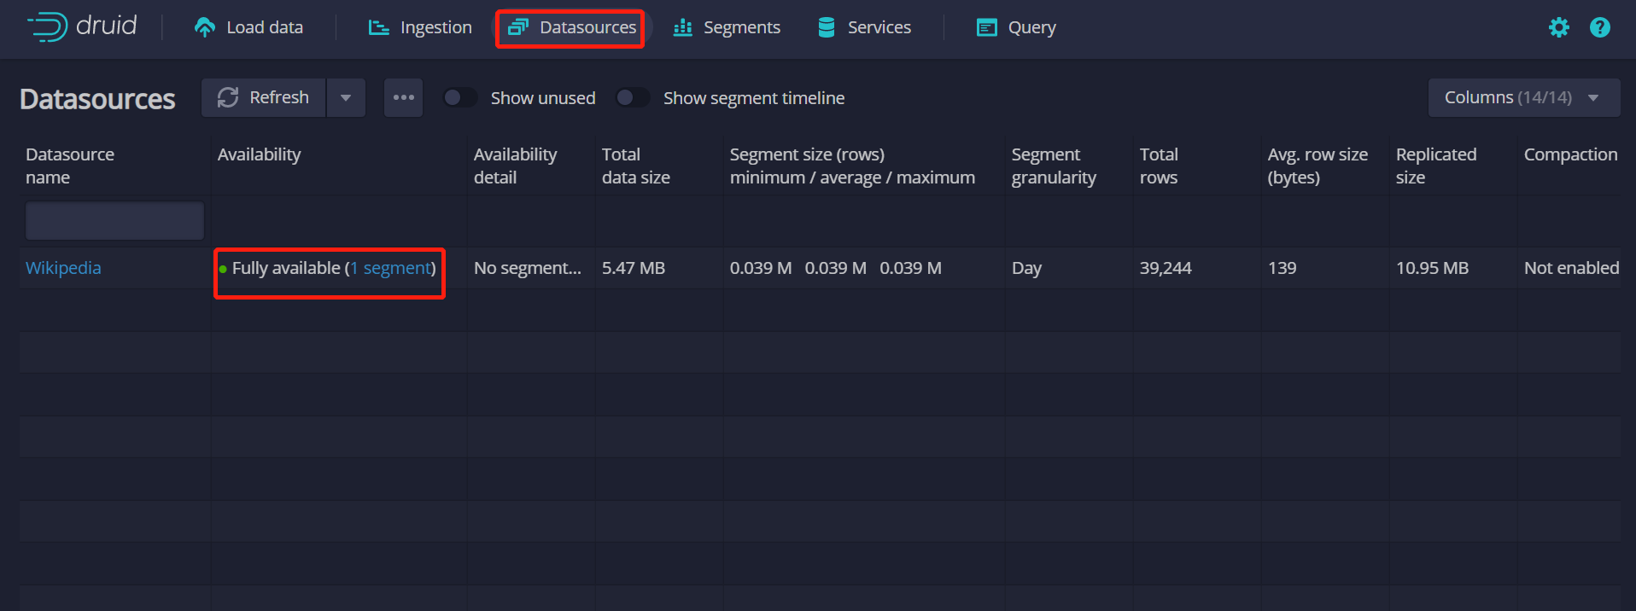Click the Availability detail column header
The width and height of the screenshot is (1636, 611).
coord(531,166)
